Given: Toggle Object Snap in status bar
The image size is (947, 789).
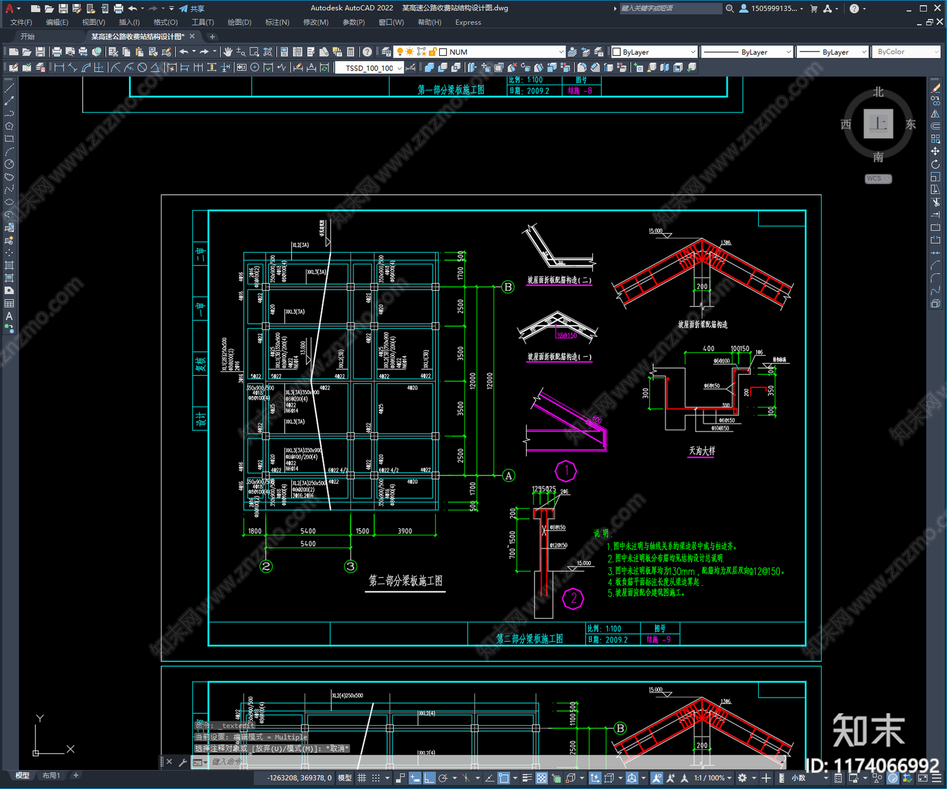Looking at the screenshot, I should (x=504, y=778).
